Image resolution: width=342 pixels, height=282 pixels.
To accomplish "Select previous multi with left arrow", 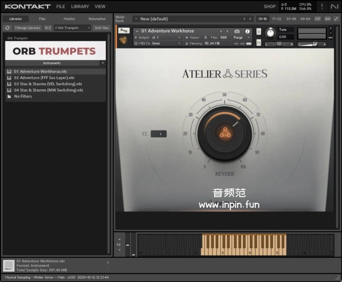I will click(x=244, y=19).
